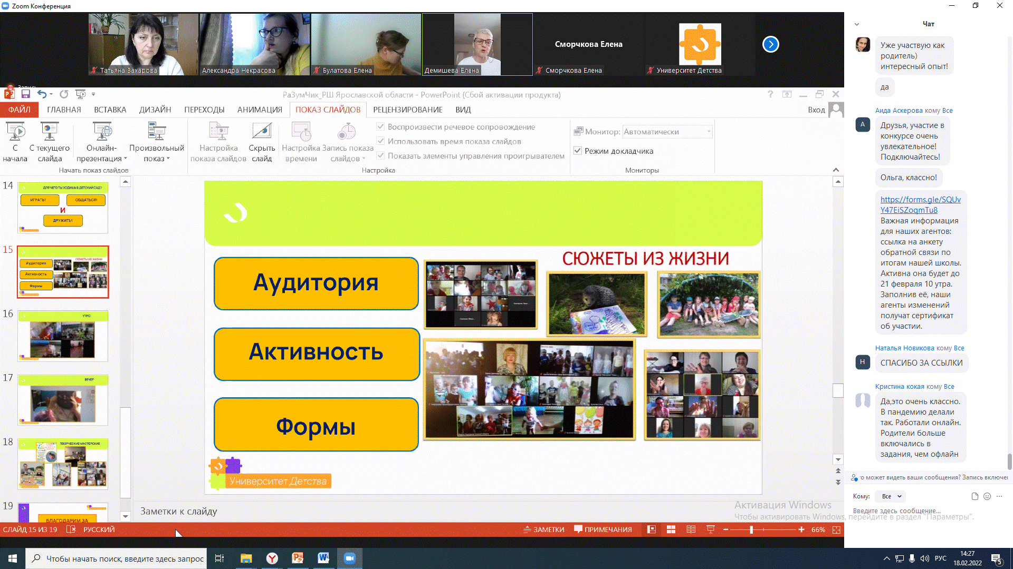Open chat more options ellipsis
The image size is (1013, 569).
click(999, 496)
